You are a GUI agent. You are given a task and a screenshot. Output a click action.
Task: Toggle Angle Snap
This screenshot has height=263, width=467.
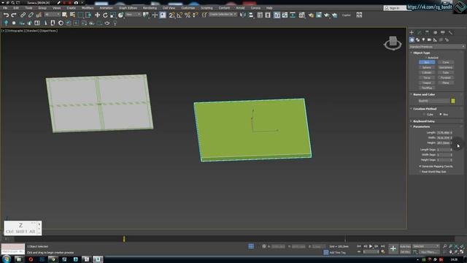pyautogui.click(x=180, y=15)
